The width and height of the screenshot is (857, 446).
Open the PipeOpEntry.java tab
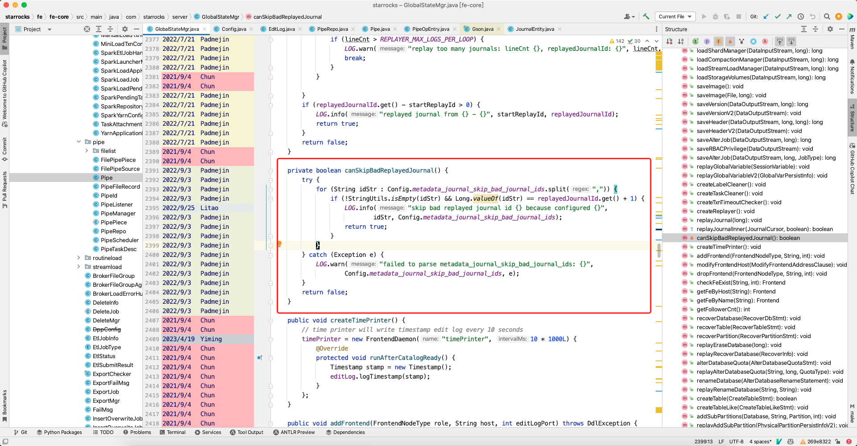point(430,29)
